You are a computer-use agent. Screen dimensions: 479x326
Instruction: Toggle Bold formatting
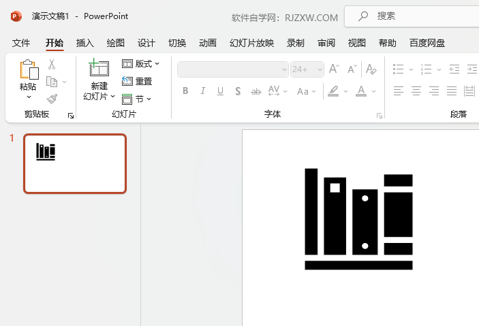coord(185,91)
